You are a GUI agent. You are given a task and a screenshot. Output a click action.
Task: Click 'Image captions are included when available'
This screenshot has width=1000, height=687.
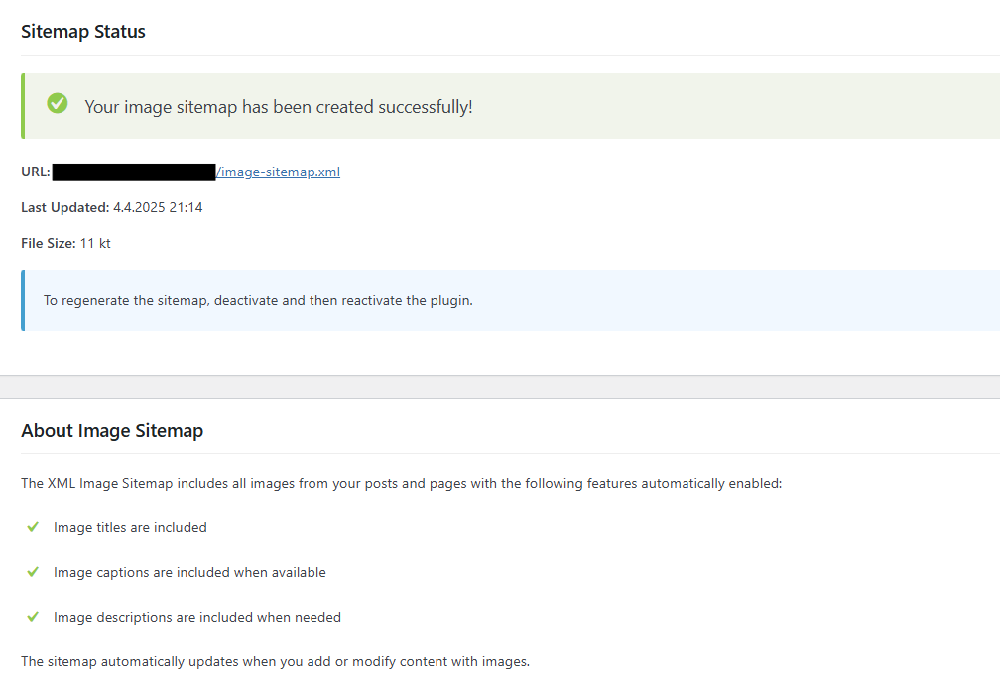(189, 572)
